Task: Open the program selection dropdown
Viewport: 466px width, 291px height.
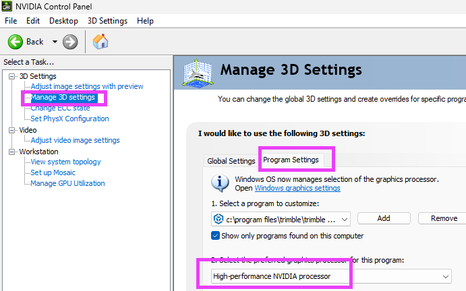Action: [281, 218]
